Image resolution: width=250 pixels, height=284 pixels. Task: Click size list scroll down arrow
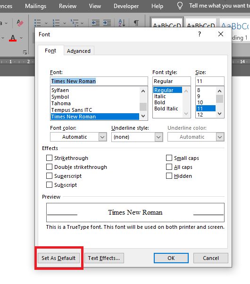point(219,114)
